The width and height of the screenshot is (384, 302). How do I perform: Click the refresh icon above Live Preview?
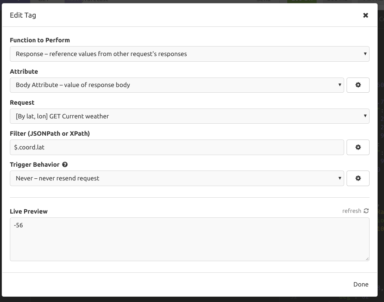[x=366, y=211]
